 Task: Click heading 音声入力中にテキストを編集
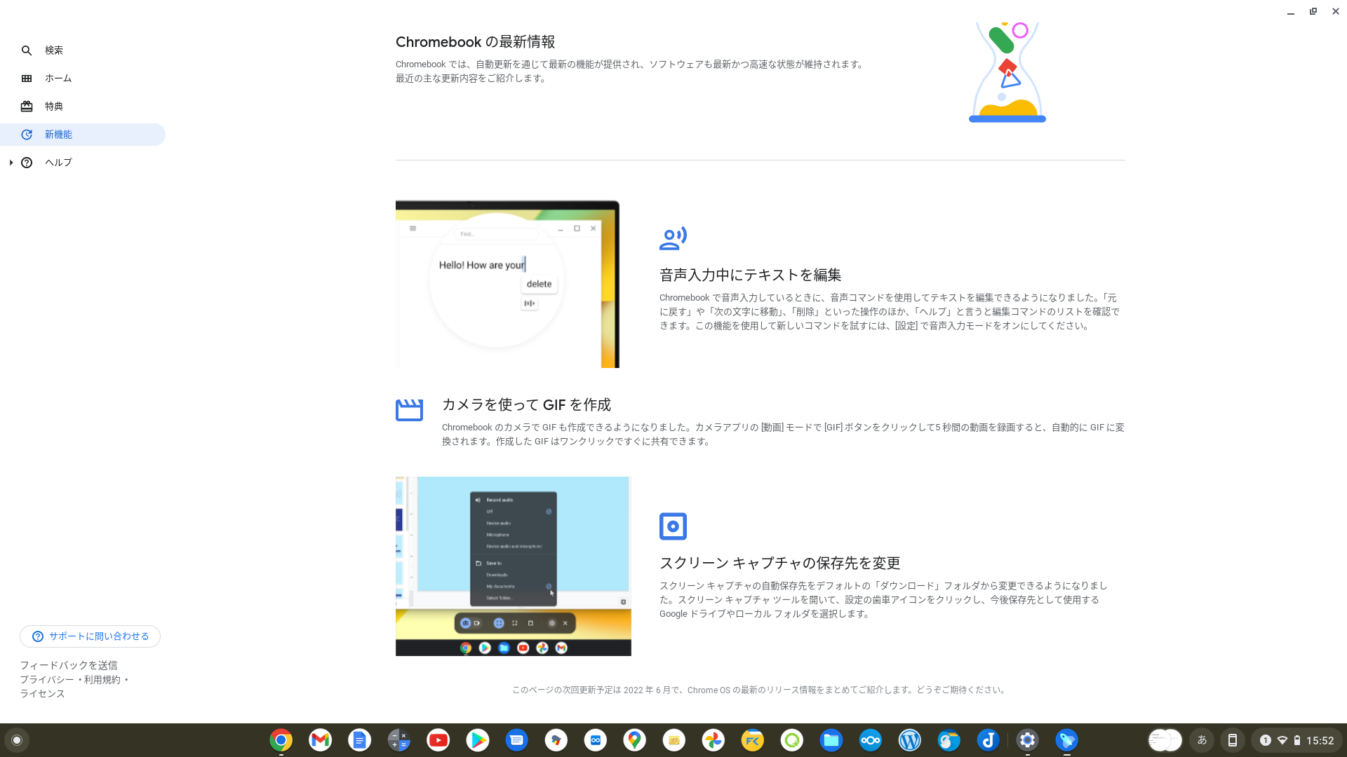click(x=750, y=275)
